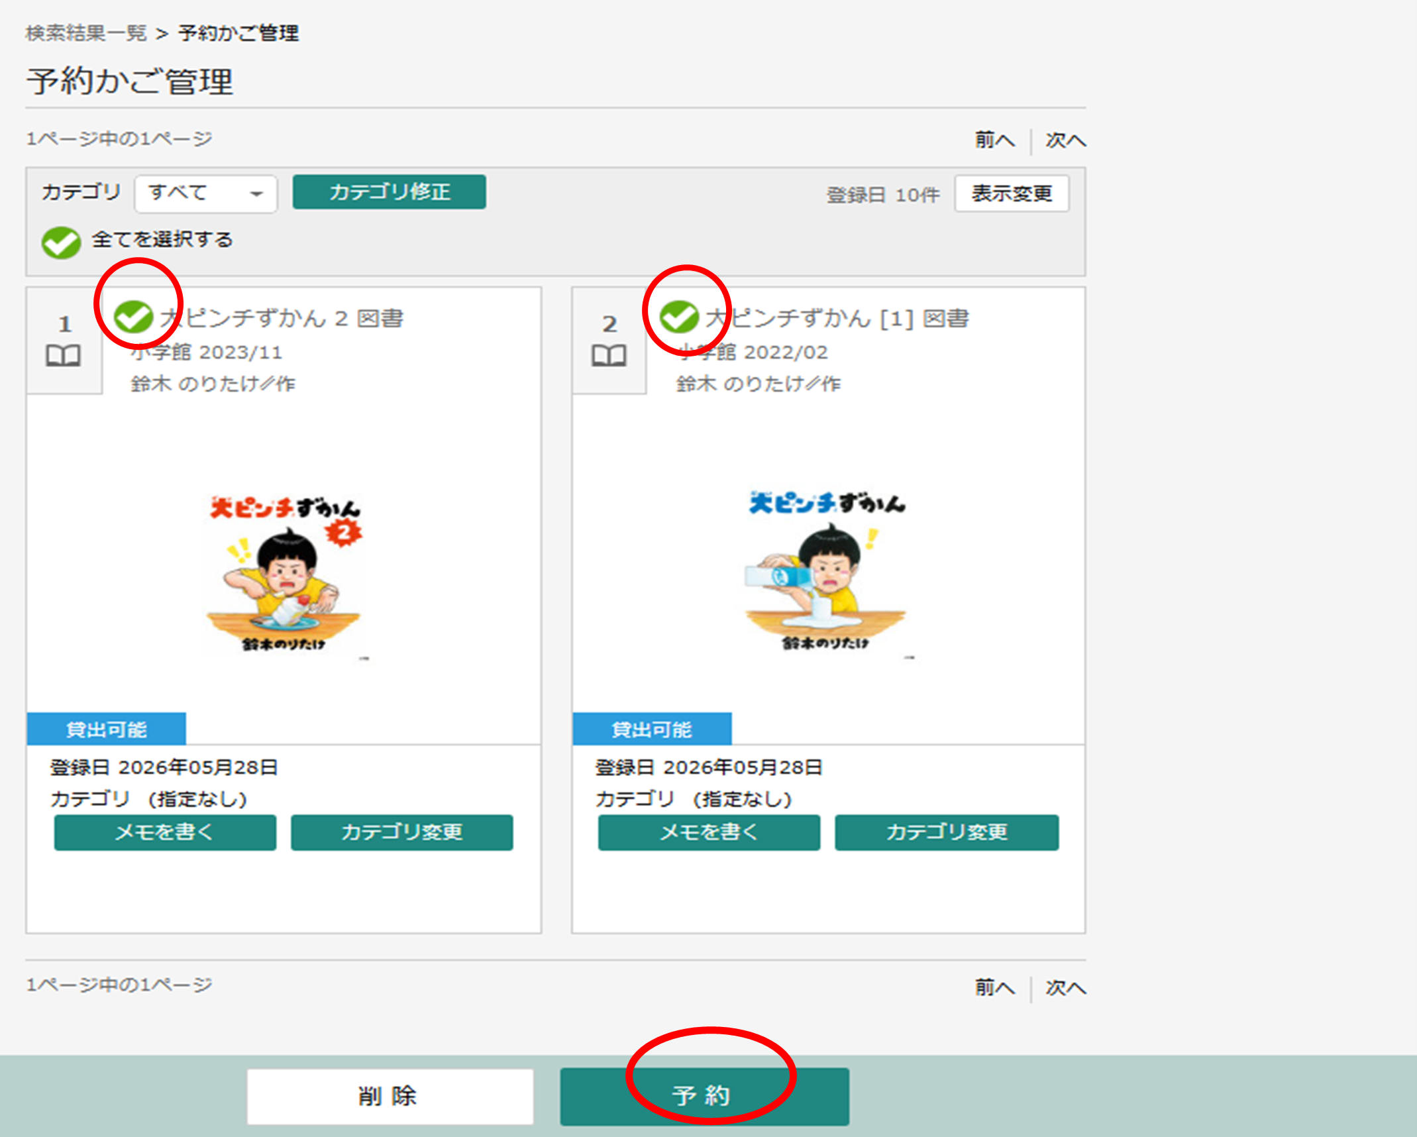The height and width of the screenshot is (1137, 1417).
Task: Click the 登録日 2026年05月28日 text on item 2
Action: click(709, 767)
